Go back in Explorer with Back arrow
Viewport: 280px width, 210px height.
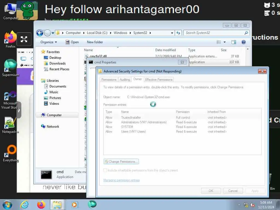click(x=40, y=33)
